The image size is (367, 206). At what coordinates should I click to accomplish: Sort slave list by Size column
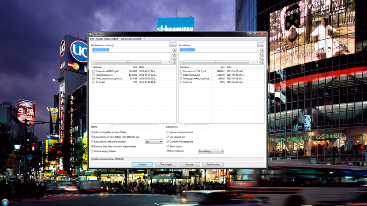click(219, 67)
